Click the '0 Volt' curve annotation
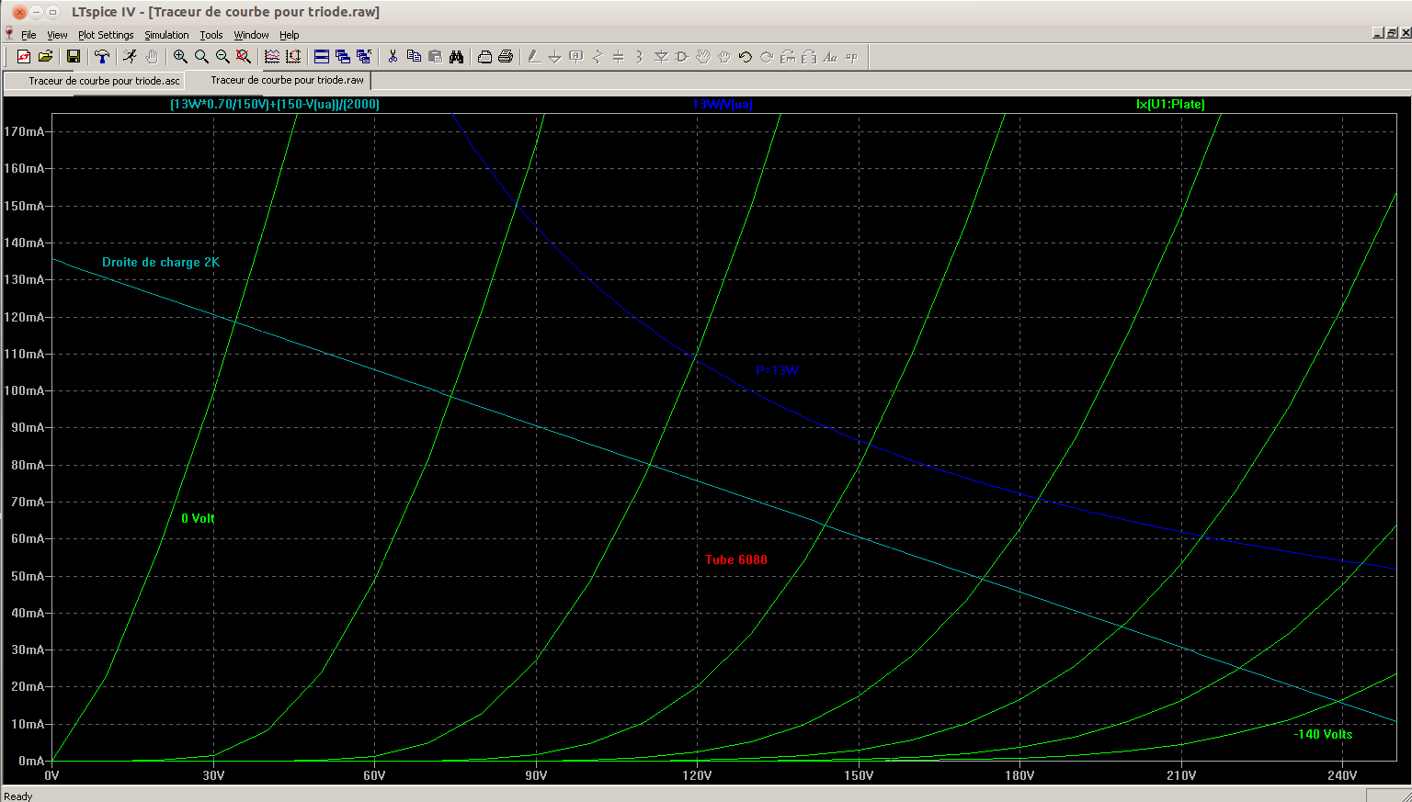The height and width of the screenshot is (802, 1412). (198, 518)
